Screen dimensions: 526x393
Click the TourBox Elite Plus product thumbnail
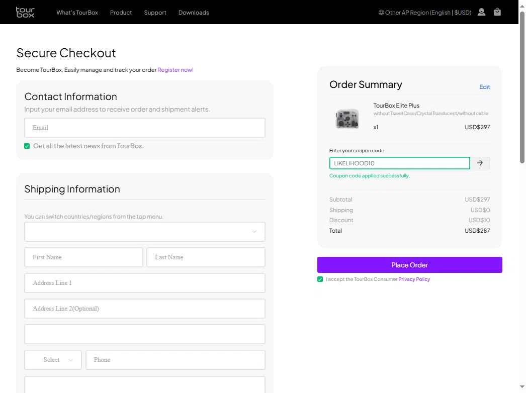(347, 119)
